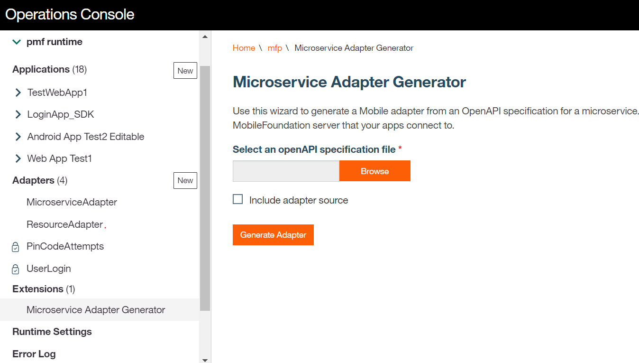Screen dimensions: 639x363
Task: Open the Error Log menu item
Action: click(x=34, y=354)
